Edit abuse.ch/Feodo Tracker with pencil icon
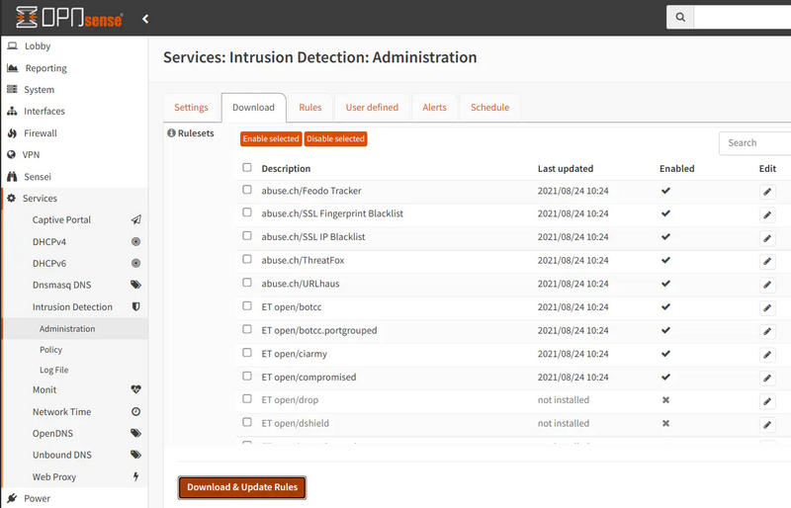The image size is (791, 508). pyautogui.click(x=767, y=192)
